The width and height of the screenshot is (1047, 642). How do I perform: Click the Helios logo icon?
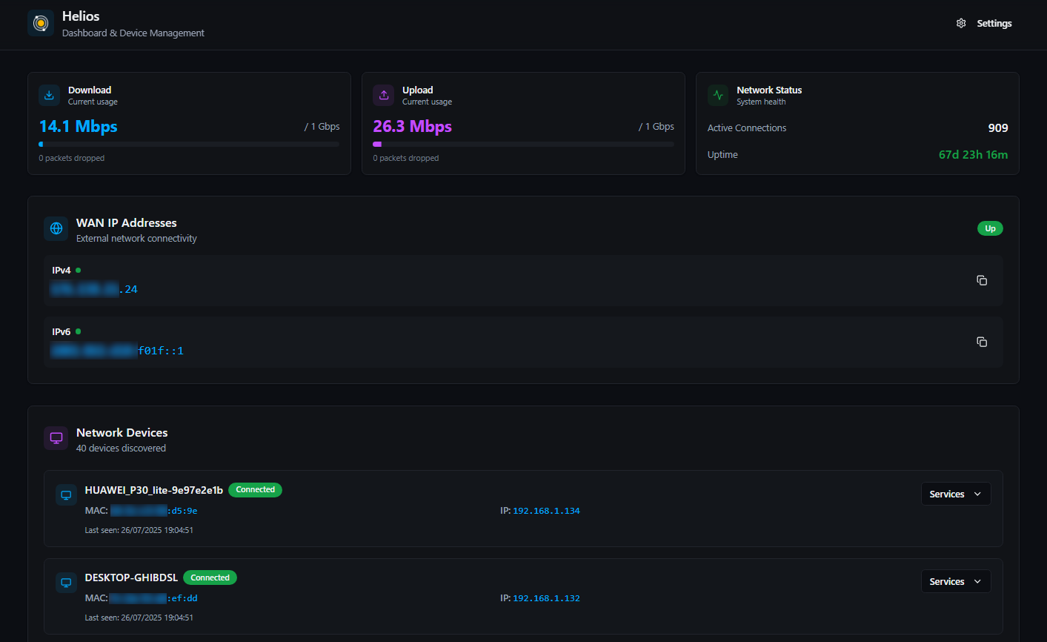point(41,23)
